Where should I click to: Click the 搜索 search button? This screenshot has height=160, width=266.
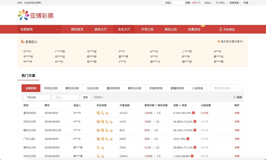pos(86,97)
